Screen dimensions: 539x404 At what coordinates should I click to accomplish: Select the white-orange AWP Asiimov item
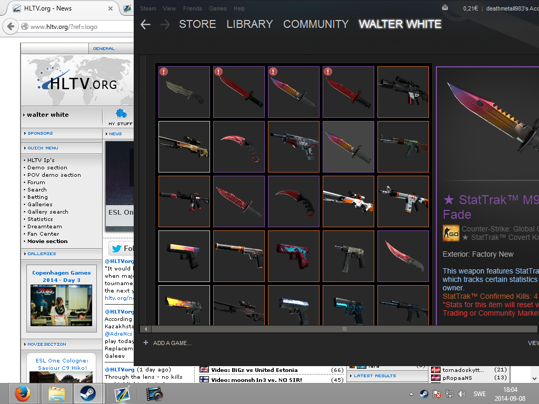tap(348, 201)
